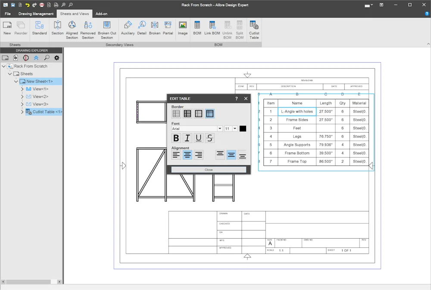This screenshot has width=431, height=290.
Task: Select New Sheet<1> in the tree
Action: point(39,82)
